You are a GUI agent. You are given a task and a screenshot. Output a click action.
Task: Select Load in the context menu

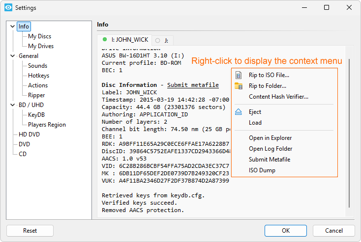(255, 123)
